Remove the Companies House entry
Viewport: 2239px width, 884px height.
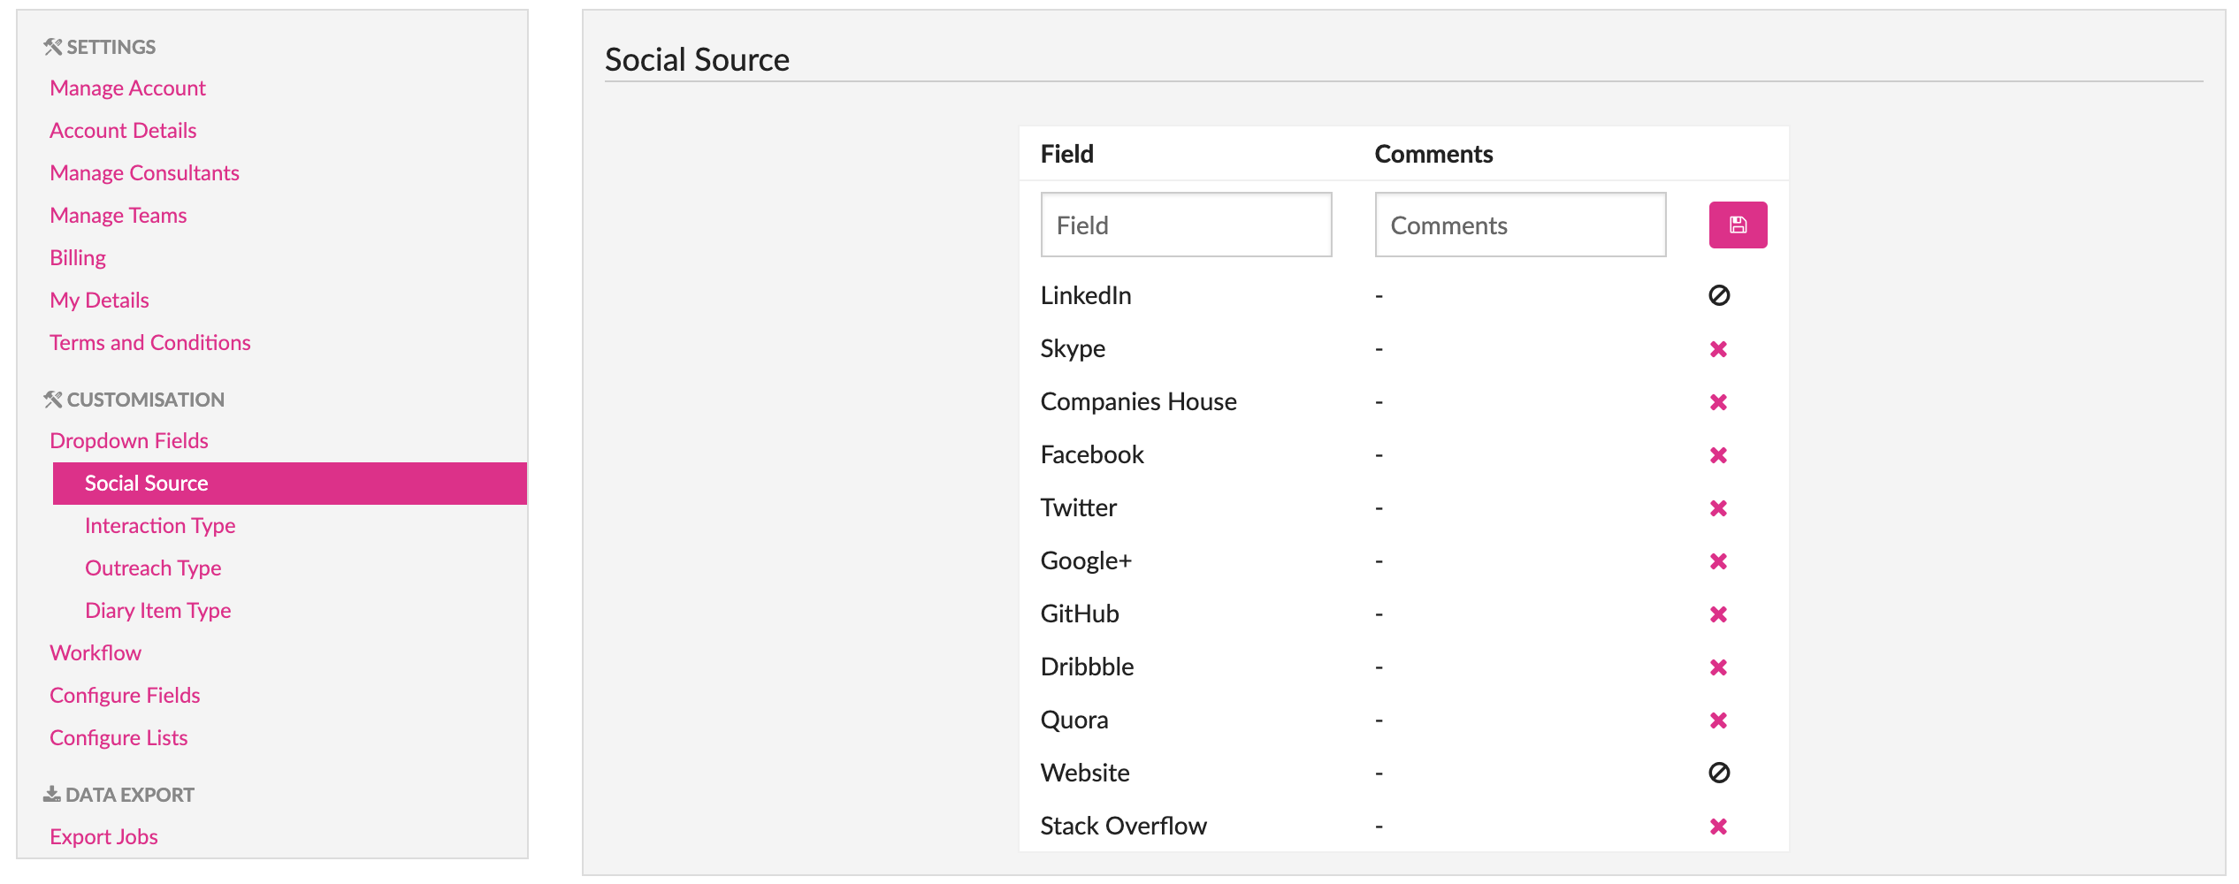point(1718,402)
